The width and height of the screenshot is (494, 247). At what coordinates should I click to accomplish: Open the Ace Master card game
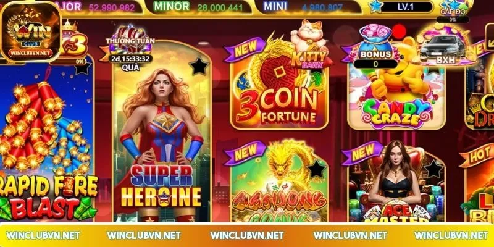[396, 186]
